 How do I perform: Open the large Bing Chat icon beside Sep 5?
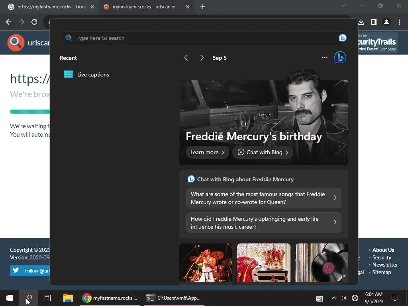(x=340, y=57)
